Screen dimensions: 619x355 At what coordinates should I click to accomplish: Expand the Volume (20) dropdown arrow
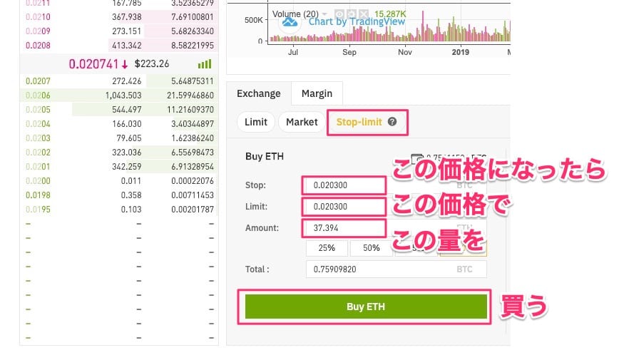point(324,14)
